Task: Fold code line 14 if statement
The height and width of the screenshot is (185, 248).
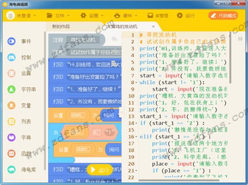Action: point(136,123)
